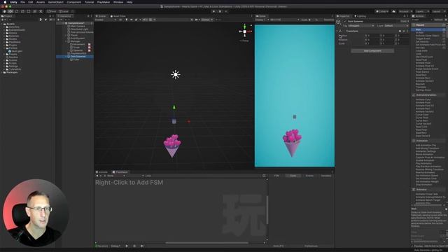Open the Display dropdown in Game view
The image size is (448, 252).
[261, 20]
